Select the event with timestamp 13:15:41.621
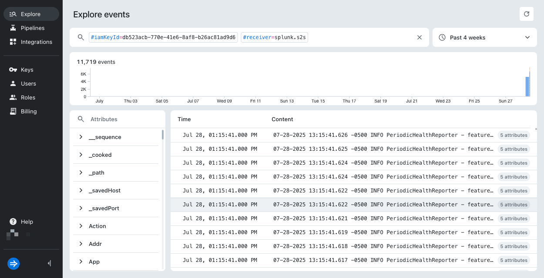This screenshot has width=544, height=278. (x=353, y=218)
